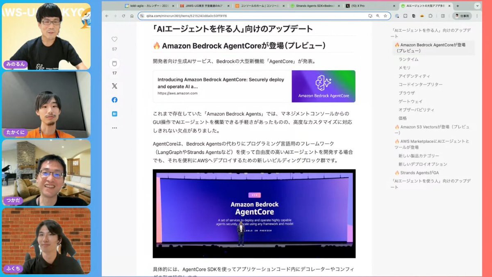Bookmark this page with the star icon

pos(385,16)
